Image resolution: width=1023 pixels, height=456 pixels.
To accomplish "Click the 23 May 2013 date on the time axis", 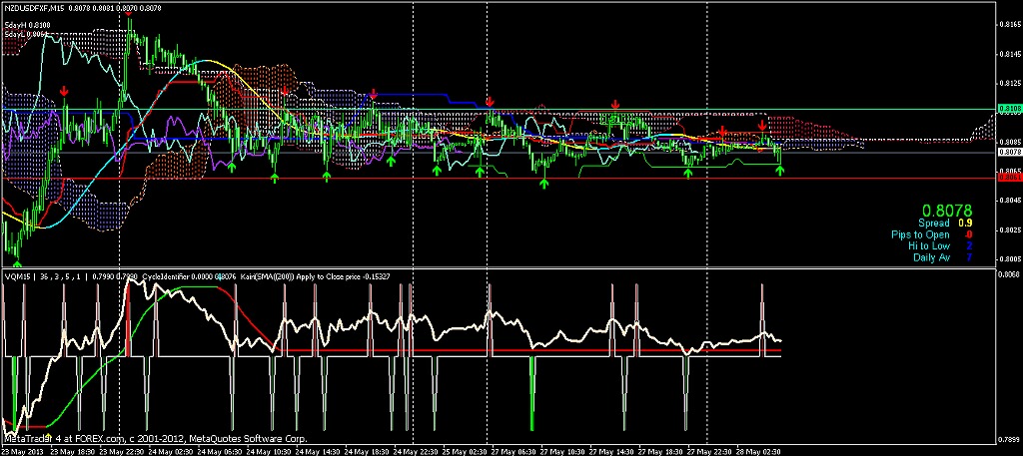I will (21, 451).
